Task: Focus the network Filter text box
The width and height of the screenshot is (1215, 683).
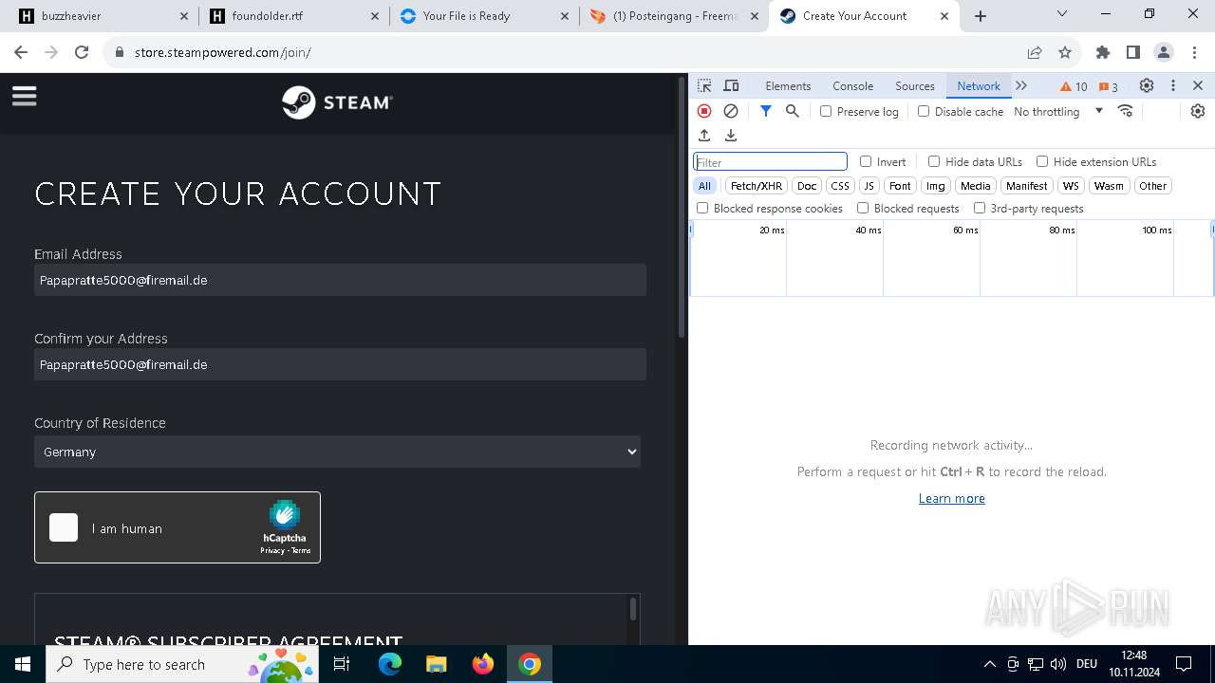Action: [770, 161]
